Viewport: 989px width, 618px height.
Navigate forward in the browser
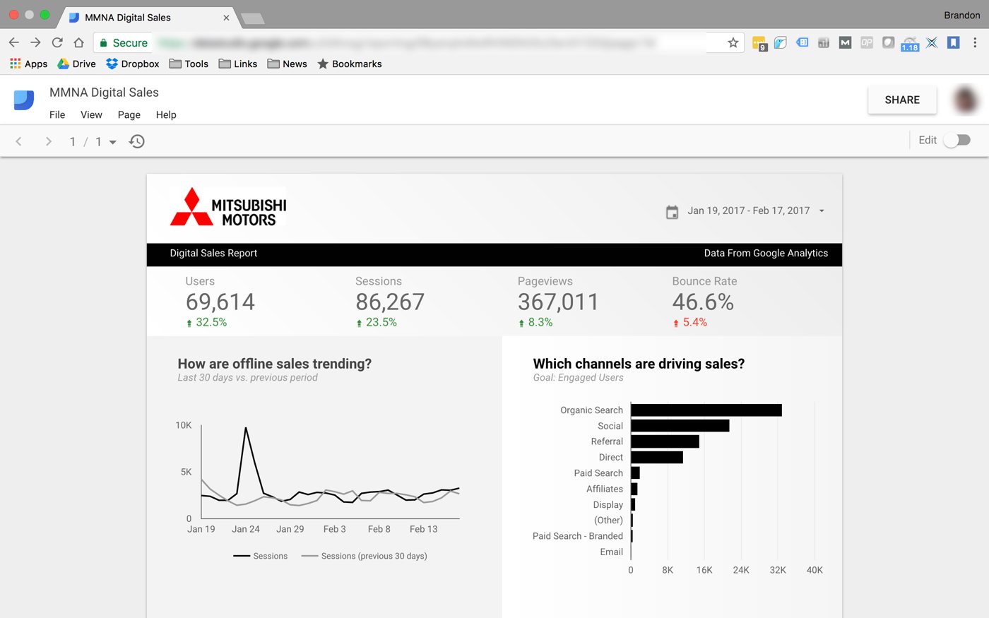pyautogui.click(x=35, y=42)
